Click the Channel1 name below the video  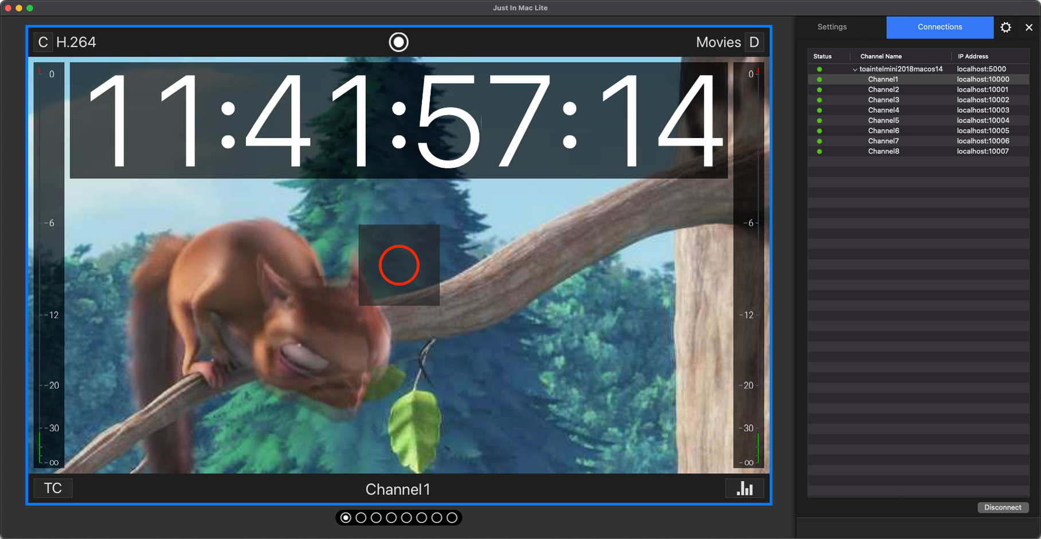(x=398, y=489)
